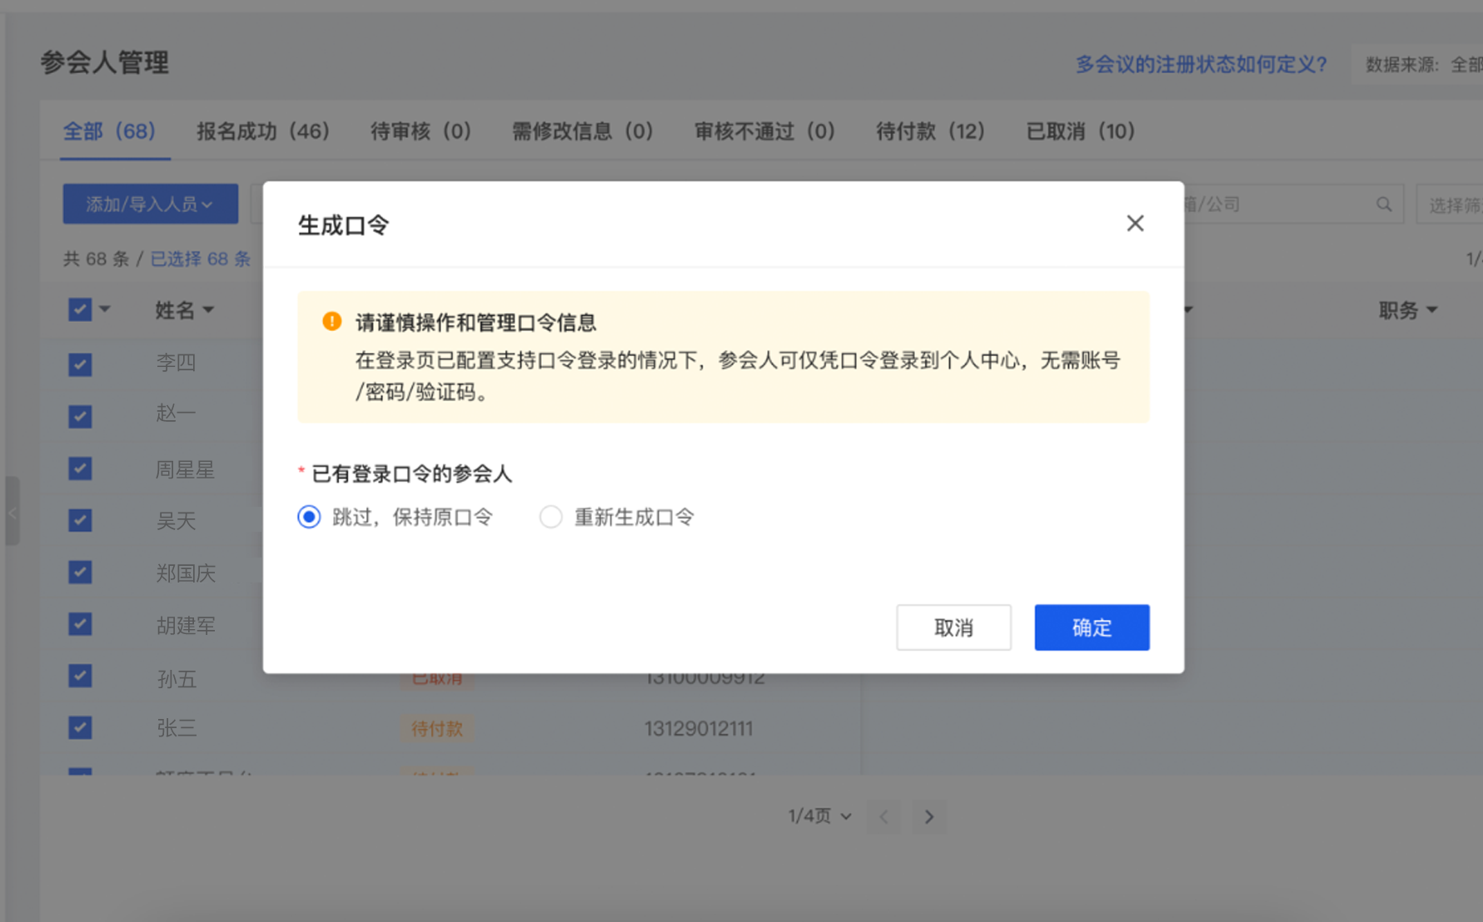The image size is (1483, 922).
Task: Switch to 审核不通过 (0) tab
Action: 764,131
